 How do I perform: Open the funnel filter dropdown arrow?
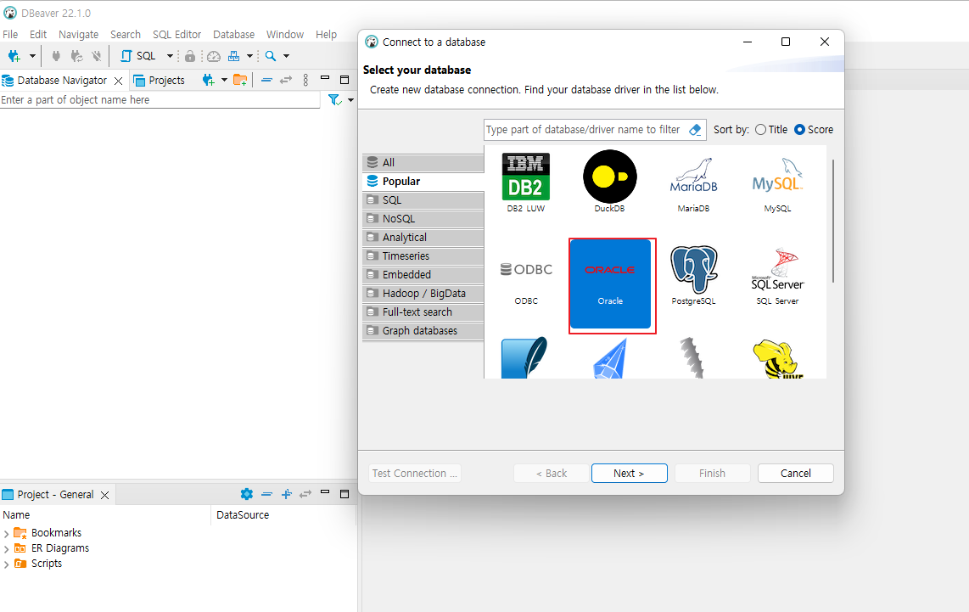point(350,100)
